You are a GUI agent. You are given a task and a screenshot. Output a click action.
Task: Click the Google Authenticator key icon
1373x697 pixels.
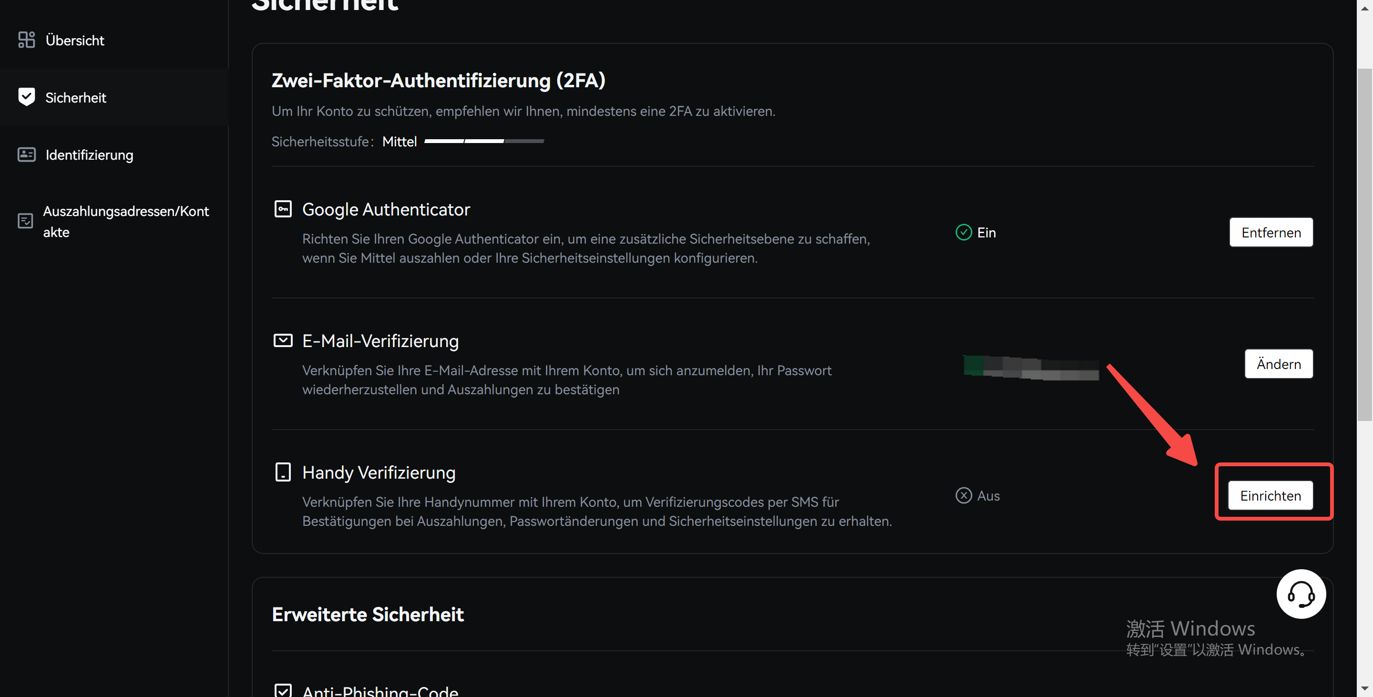tap(283, 209)
